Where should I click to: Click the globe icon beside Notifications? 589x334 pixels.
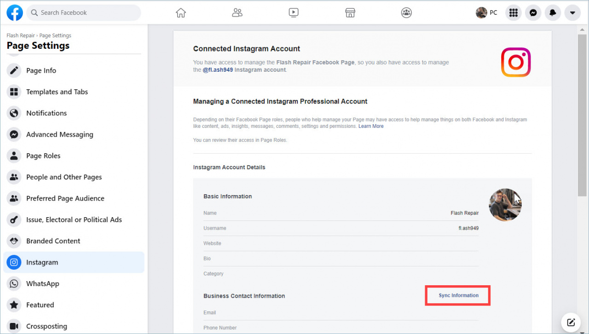coord(14,113)
